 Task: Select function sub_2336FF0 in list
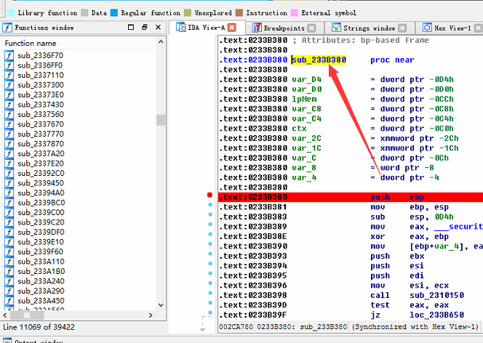[40, 65]
